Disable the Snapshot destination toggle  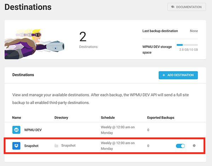180,146
